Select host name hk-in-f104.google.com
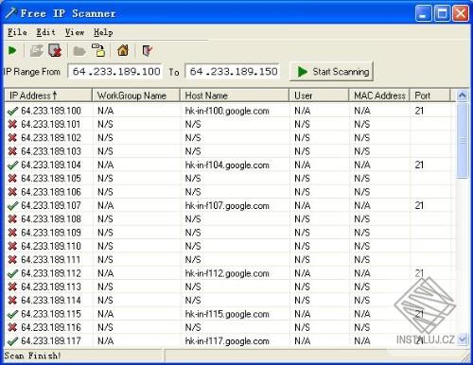Viewport: 473px width, 365px height. tap(227, 165)
